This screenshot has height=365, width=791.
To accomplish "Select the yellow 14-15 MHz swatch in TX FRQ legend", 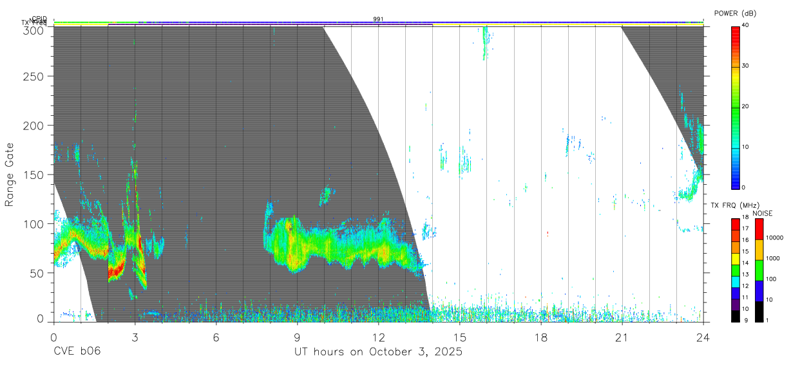I will pos(735,257).
